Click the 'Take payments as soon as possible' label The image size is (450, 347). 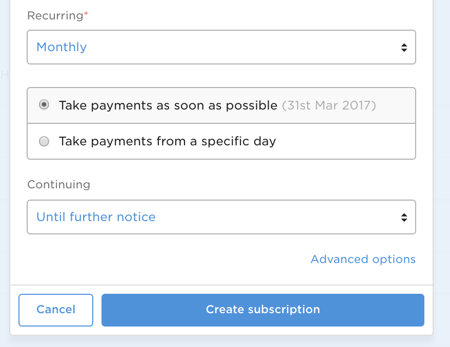click(168, 105)
